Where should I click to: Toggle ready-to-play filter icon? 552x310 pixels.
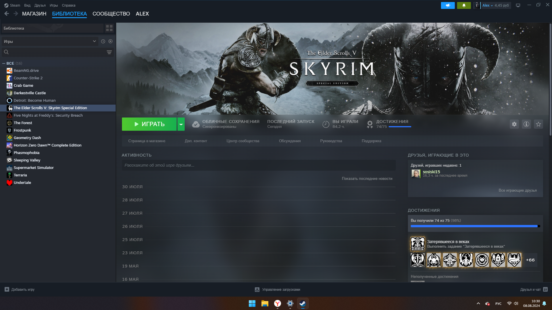(x=110, y=41)
